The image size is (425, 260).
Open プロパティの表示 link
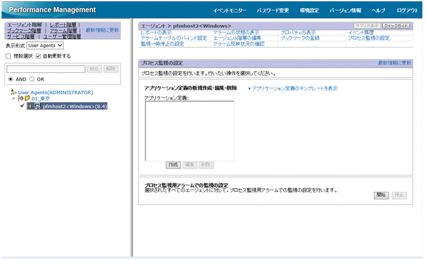tap(298, 32)
